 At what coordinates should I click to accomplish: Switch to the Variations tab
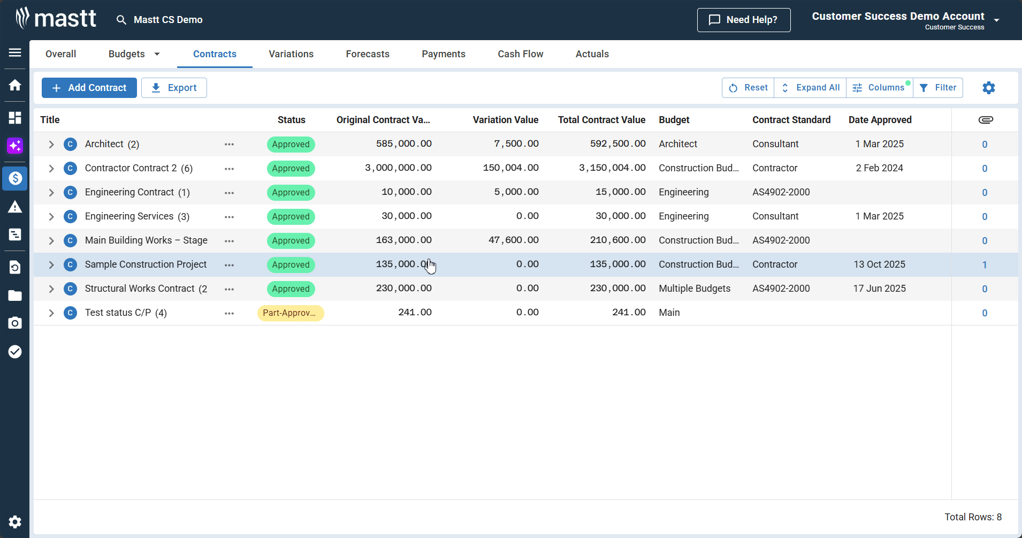[291, 54]
